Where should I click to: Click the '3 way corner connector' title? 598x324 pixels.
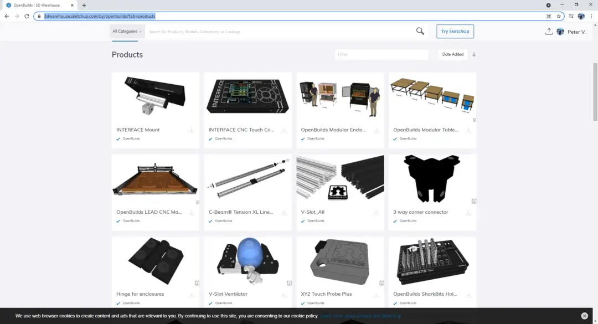[x=421, y=212]
